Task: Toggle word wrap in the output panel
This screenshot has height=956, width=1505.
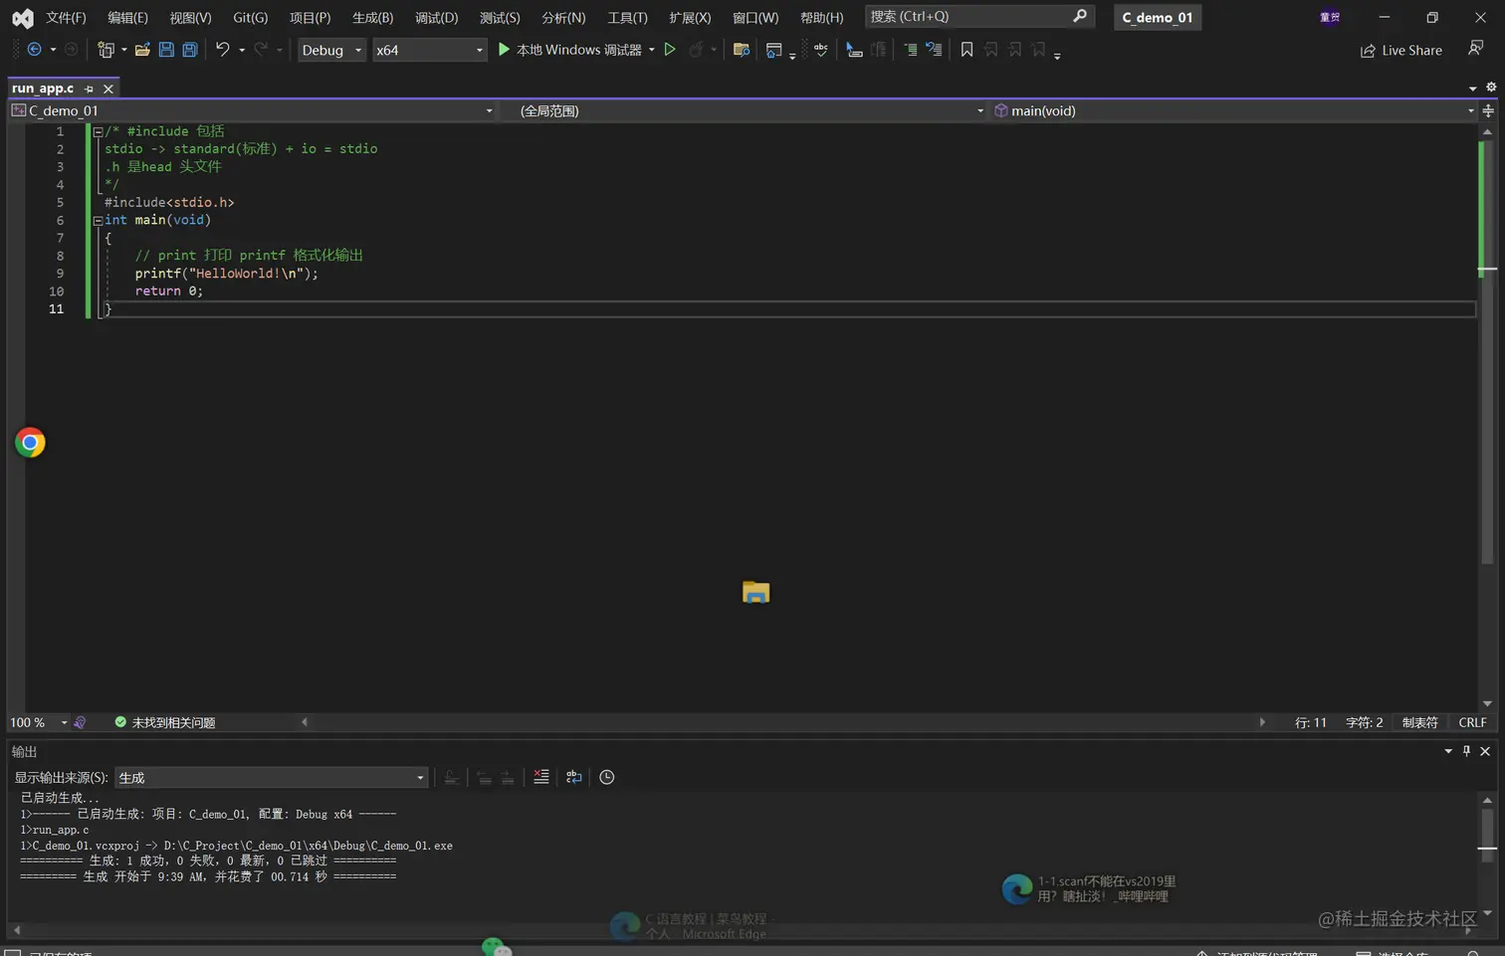Action: pyautogui.click(x=574, y=777)
